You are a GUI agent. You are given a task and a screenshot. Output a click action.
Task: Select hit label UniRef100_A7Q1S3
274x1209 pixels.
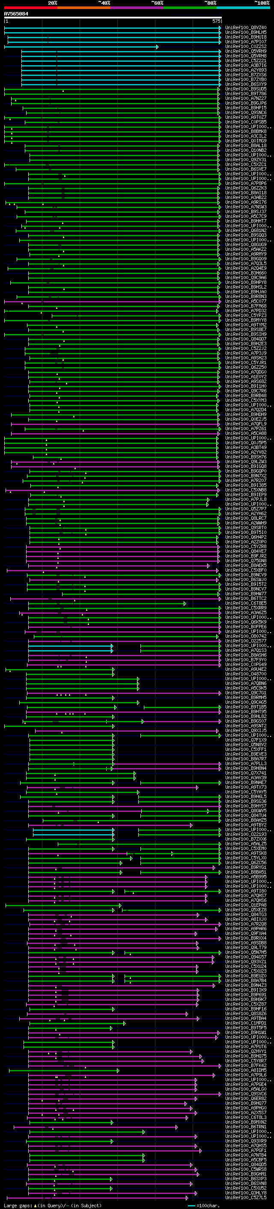(246, 651)
